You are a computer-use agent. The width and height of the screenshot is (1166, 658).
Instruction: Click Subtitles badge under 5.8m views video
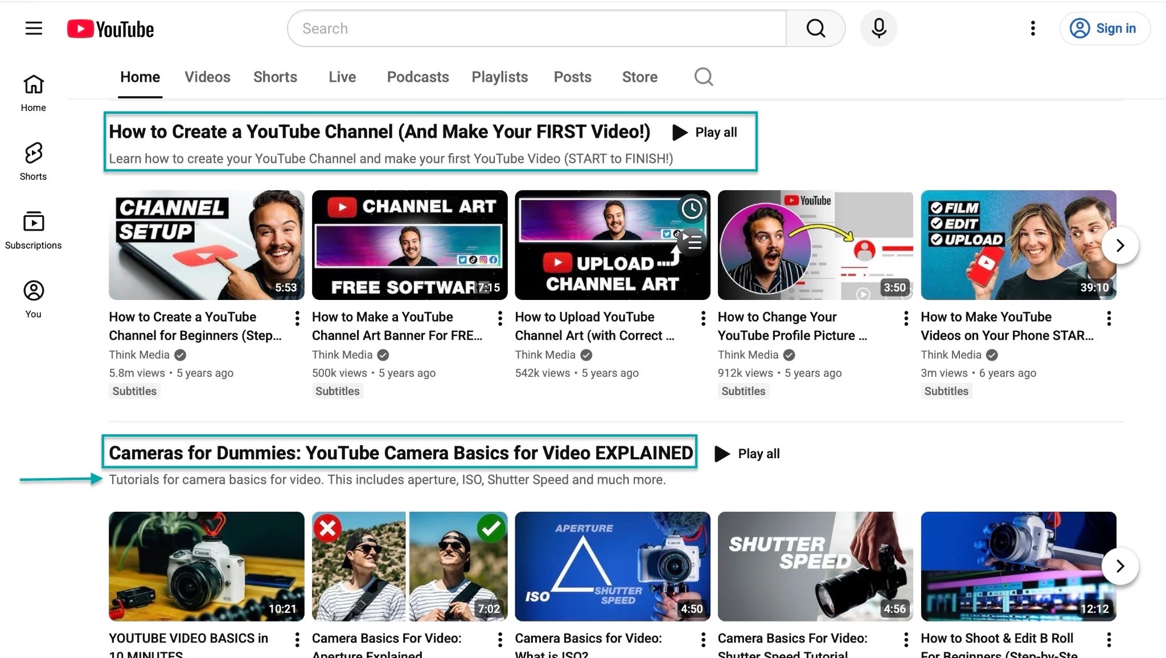(x=134, y=391)
